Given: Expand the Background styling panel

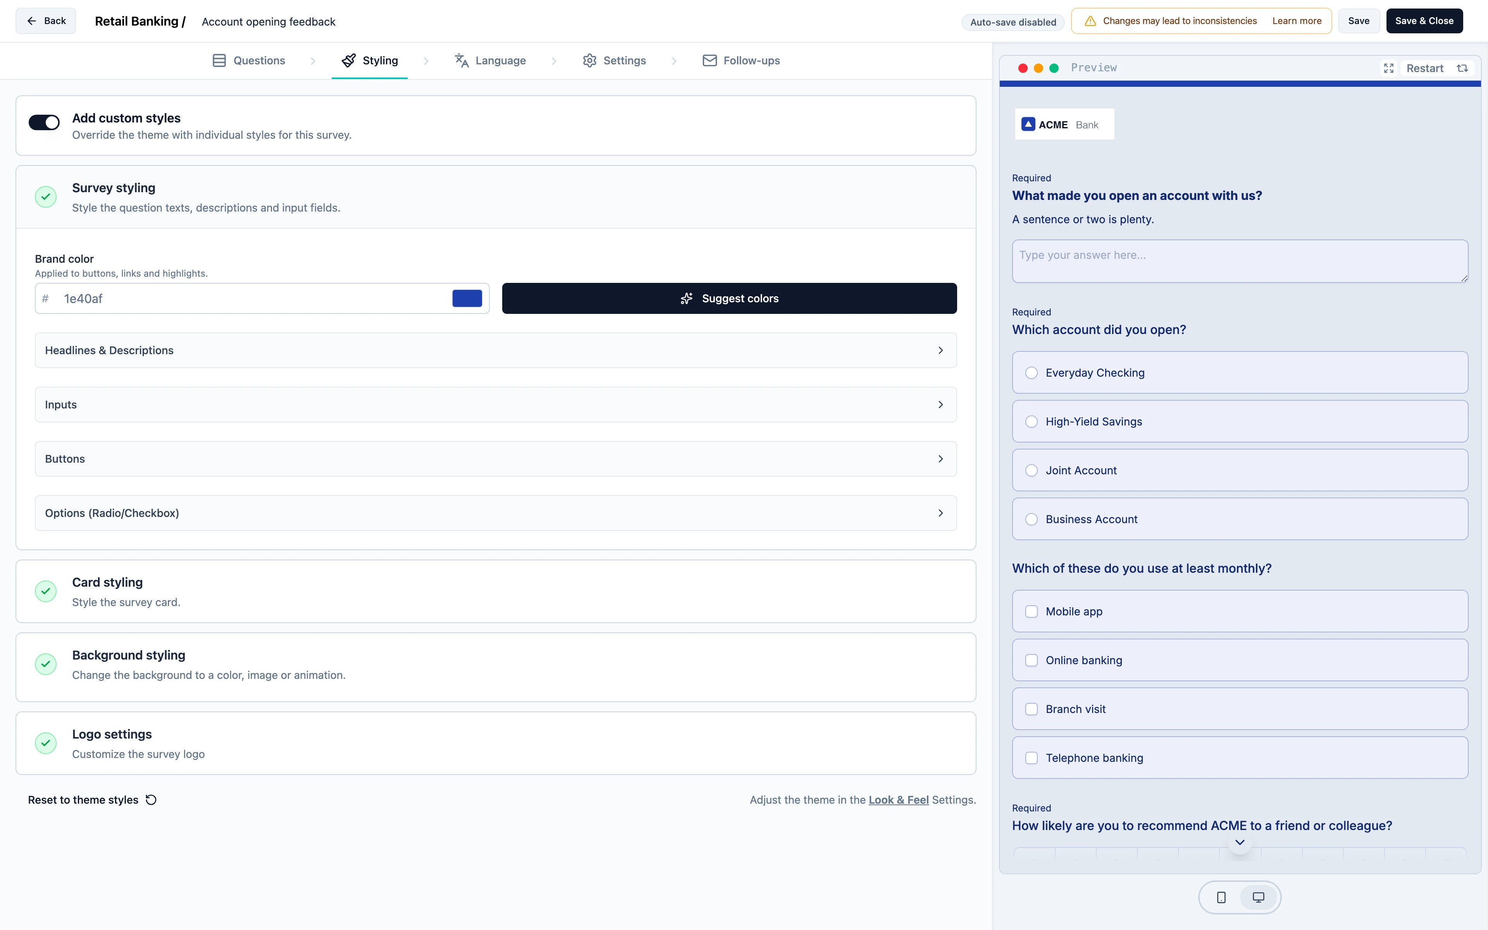Looking at the screenshot, I should tap(496, 667).
